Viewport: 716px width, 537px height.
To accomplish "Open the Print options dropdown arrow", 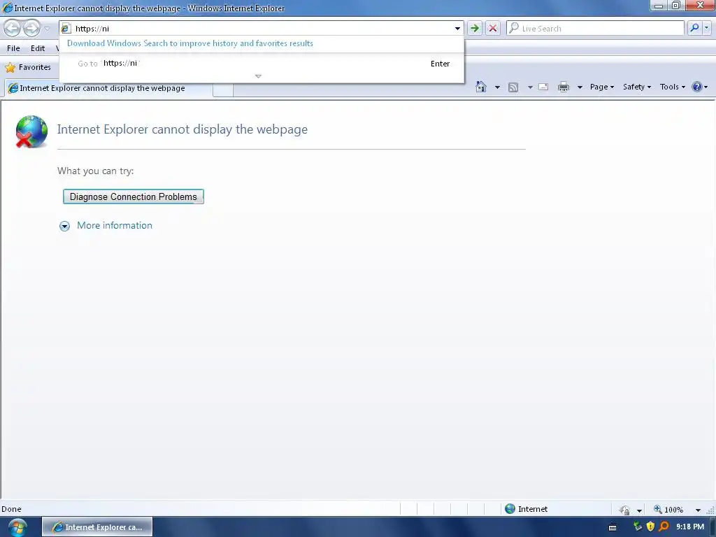I will click(x=580, y=87).
